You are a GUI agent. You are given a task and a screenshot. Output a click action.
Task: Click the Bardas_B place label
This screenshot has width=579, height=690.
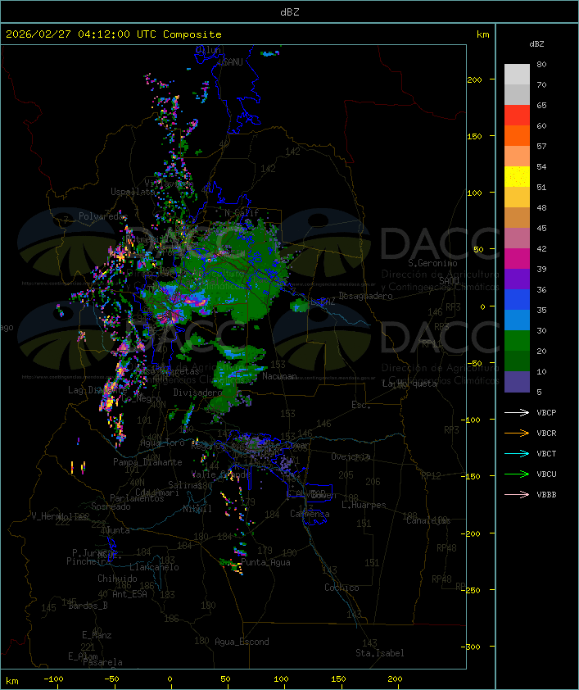[x=88, y=606]
